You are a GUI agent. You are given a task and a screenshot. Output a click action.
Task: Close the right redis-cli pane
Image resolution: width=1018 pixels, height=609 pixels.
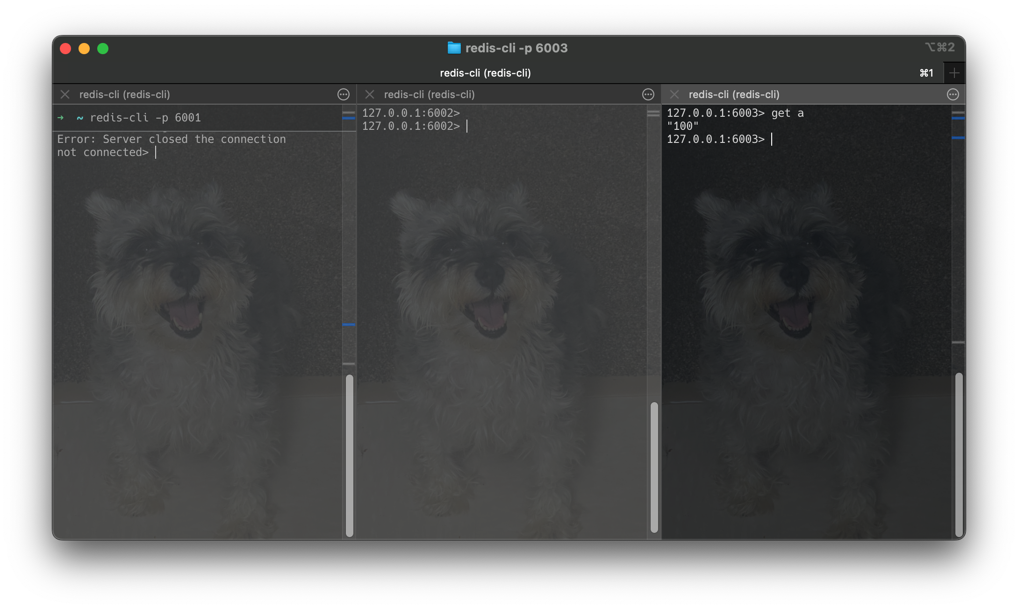[x=674, y=94]
